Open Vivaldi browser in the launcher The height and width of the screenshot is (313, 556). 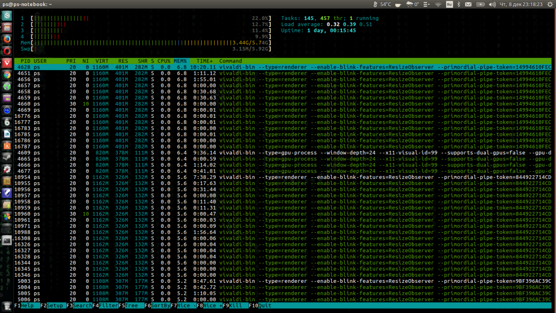coord(7,63)
